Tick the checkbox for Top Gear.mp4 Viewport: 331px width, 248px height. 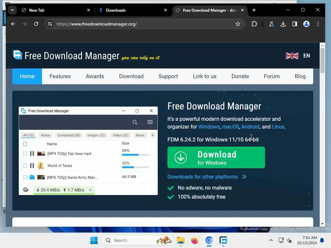click(x=25, y=153)
